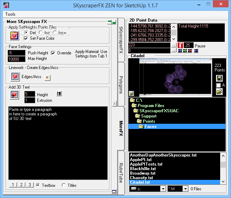Toggle the Override checkbox
The image size is (231, 198).
pos(53,53)
